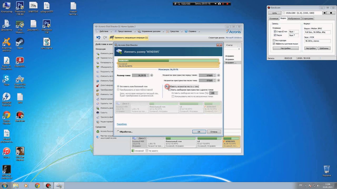The image size is (337, 189).
Task: Click Отмена in resize dialog
Action: pos(214,132)
